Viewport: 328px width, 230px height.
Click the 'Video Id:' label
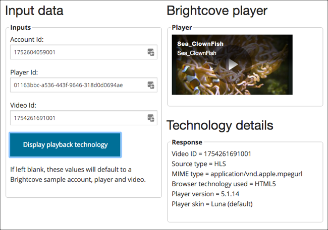click(x=23, y=105)
